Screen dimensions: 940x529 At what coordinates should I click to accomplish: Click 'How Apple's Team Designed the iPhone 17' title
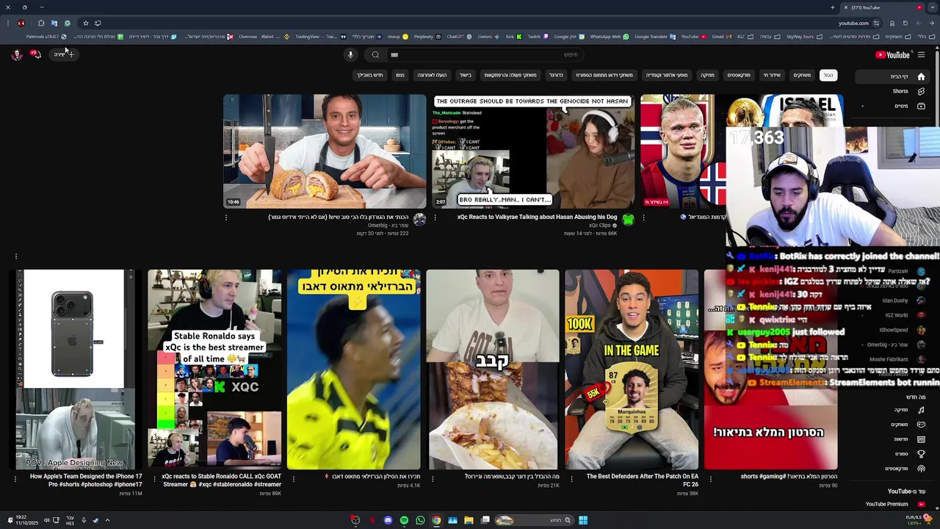pyautogui.click(x=86, y=480)
